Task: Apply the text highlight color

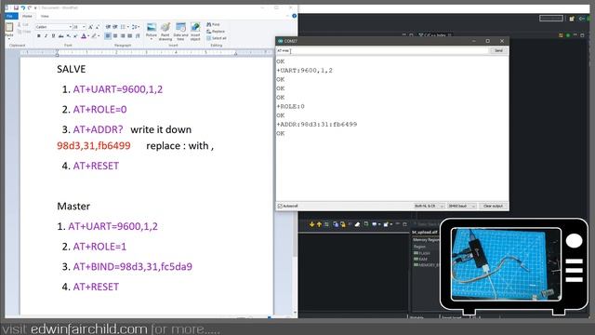Action: pos(94,36)
